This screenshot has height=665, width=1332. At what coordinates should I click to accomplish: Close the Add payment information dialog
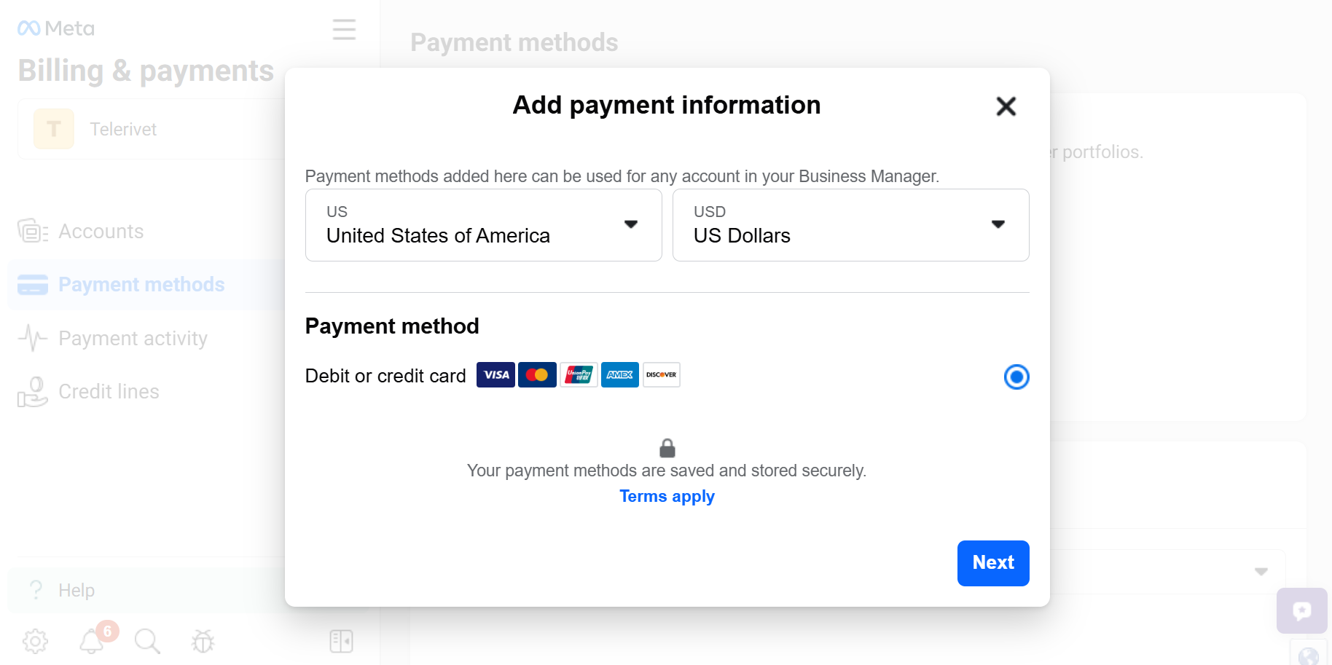1006,106
